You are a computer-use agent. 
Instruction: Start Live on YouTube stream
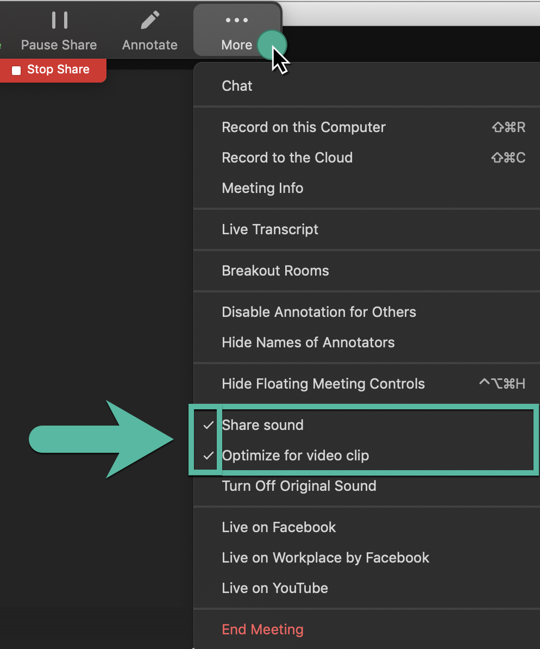275,588
